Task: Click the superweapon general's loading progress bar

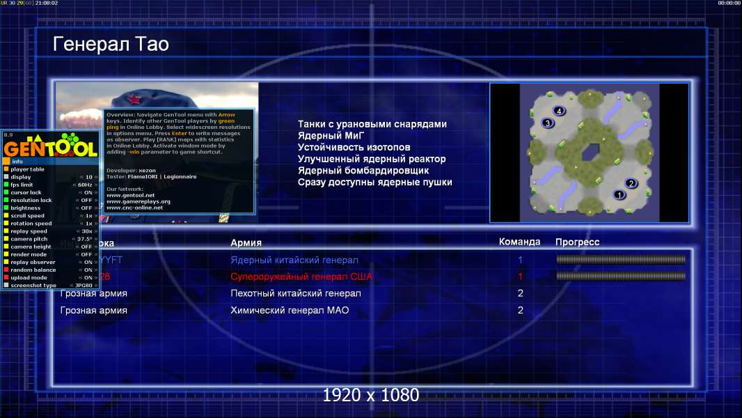Action: pos(620,276)
